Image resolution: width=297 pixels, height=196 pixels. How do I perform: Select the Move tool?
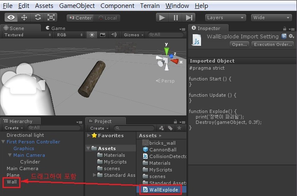pos(24,18)
